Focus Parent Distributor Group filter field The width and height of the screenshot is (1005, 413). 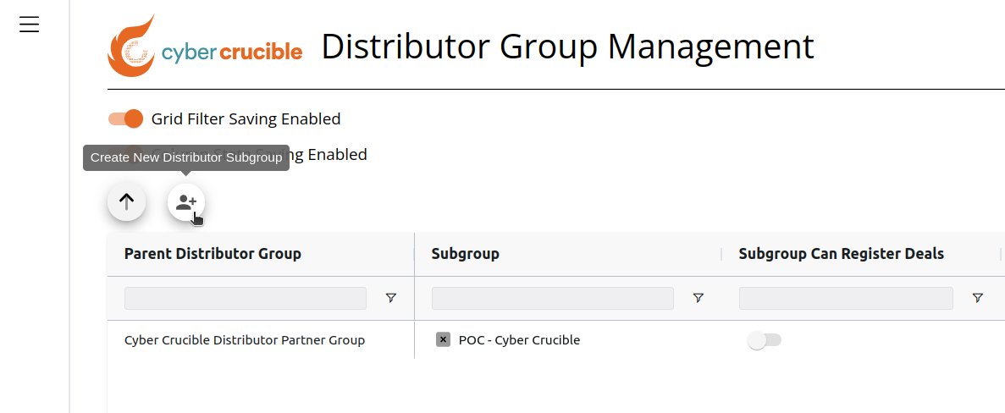click(x=246, y=299)
